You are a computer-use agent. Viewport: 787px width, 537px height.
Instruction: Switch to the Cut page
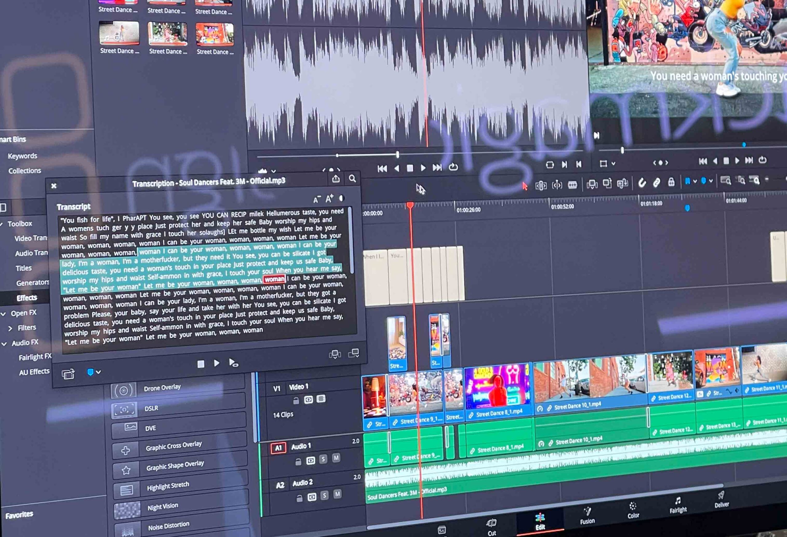(491, 527)
